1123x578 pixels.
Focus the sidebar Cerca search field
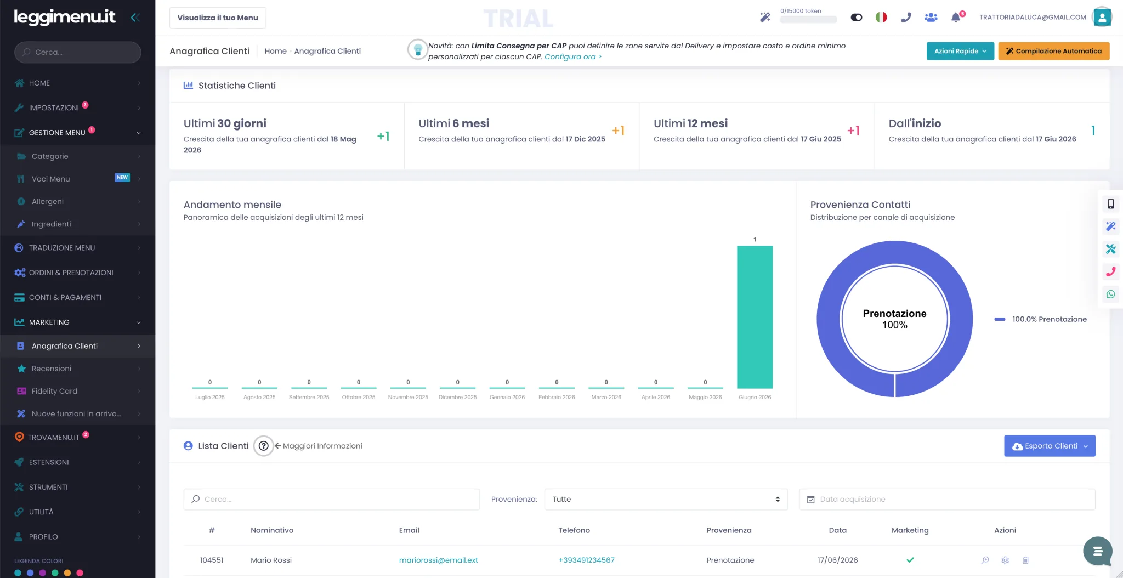point(77,52)
